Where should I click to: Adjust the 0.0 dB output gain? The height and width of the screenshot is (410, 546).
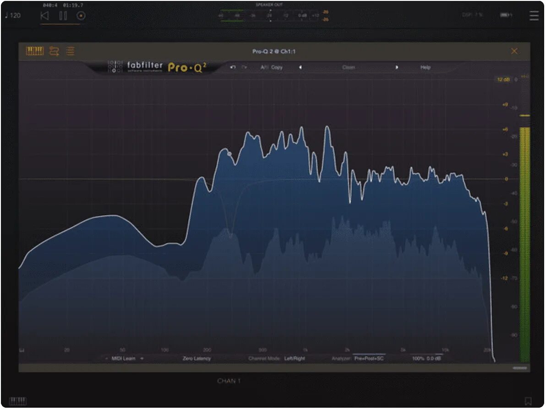point(434,358)
